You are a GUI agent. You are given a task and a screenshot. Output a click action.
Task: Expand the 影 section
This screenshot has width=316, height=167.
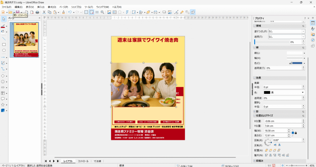(x=254, y=111)
